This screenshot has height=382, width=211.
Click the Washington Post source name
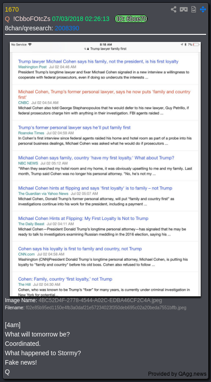pos(33,67)
